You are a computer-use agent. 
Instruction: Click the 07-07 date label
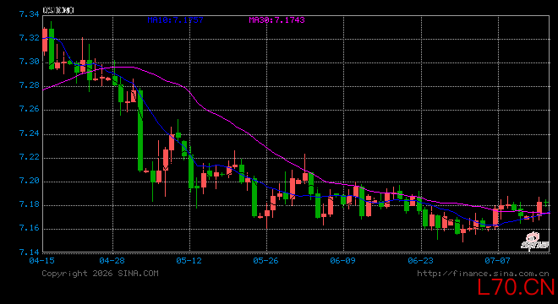(x=497, y=261)
